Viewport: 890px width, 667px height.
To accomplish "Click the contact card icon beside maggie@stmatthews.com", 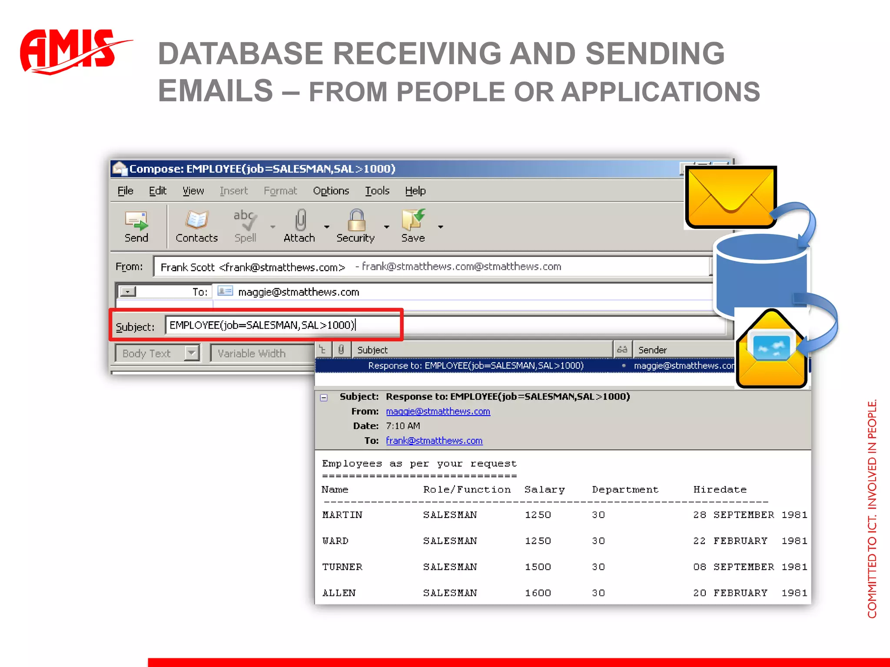I will click(225, 291).
